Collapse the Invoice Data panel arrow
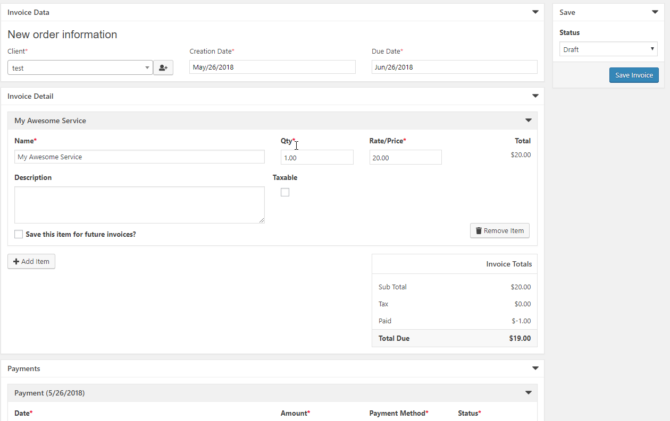670x421 pixels. coord(535,12)
